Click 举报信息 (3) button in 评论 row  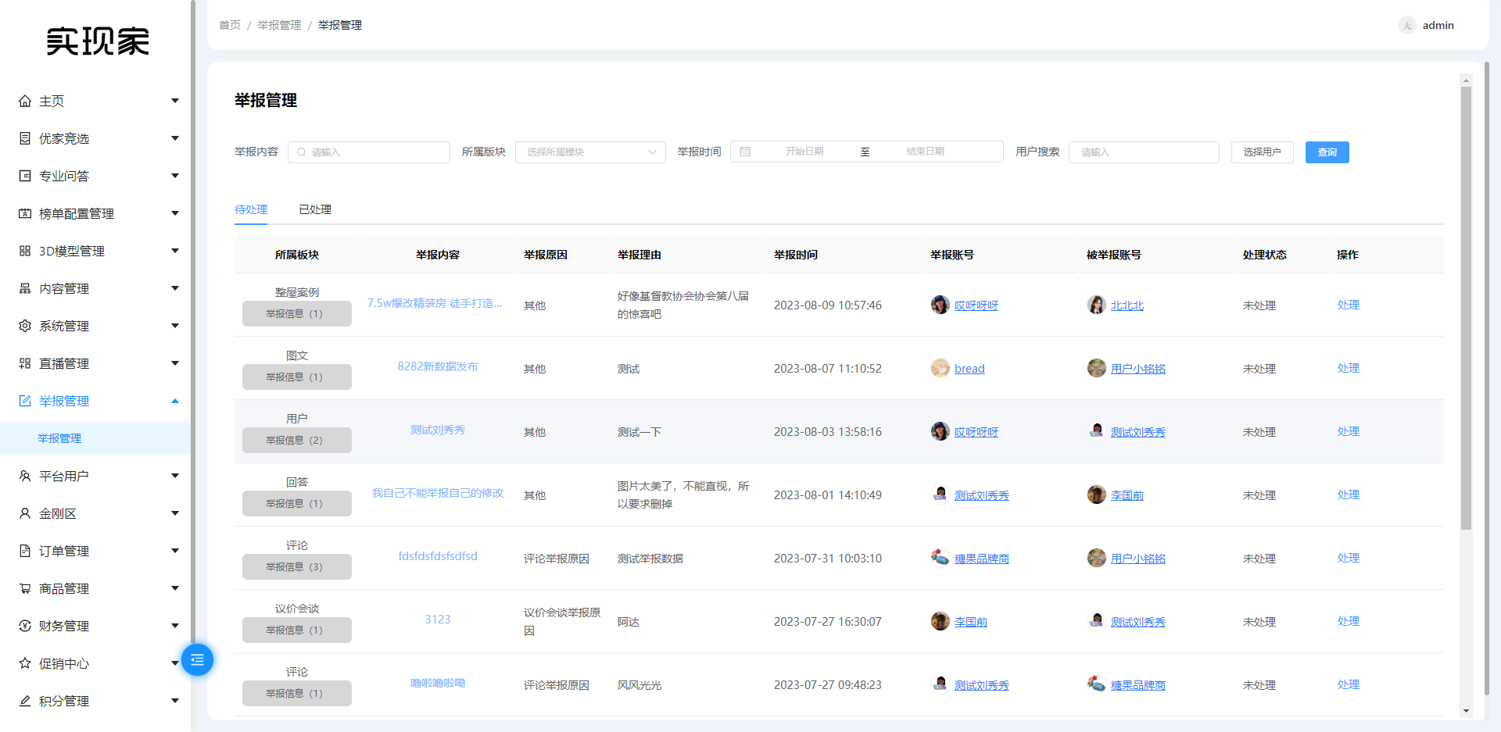click(297, 567)
